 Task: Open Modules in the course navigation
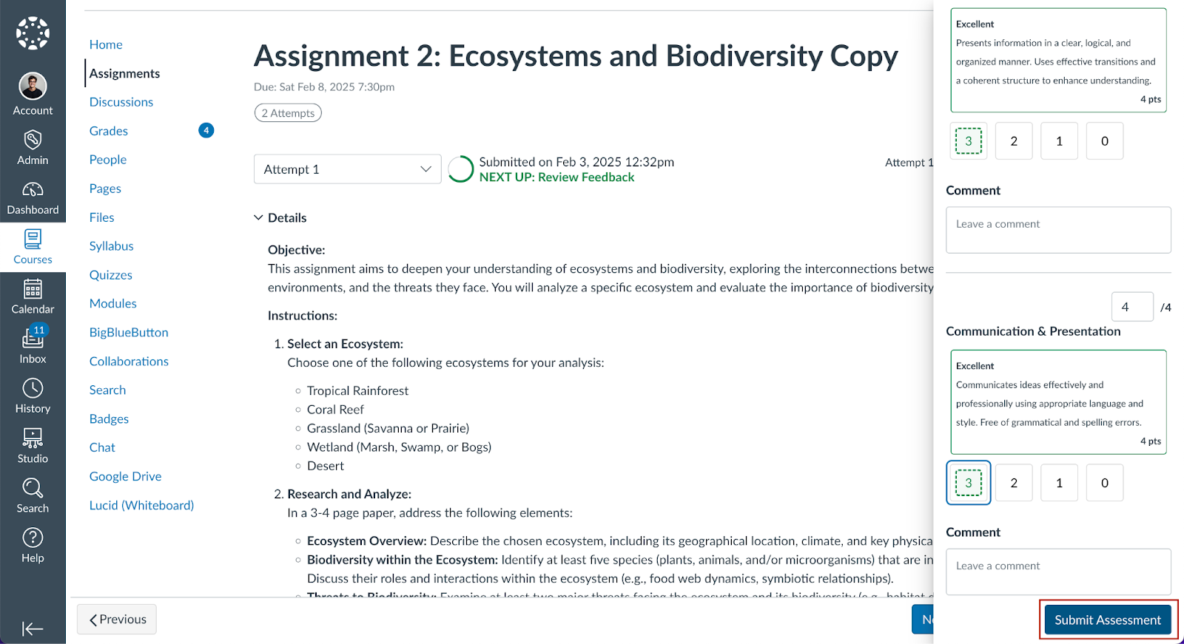[113, 304]
